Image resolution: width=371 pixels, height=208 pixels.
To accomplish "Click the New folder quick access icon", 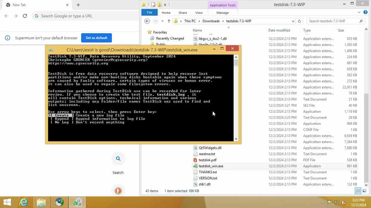I will [159, 5].
